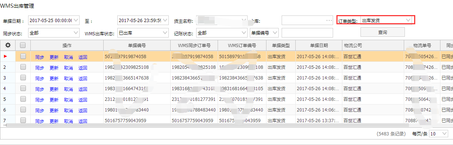Open the grid settings gear icon
This screenshot has height=145, width=453.
(x=7, y=45)
